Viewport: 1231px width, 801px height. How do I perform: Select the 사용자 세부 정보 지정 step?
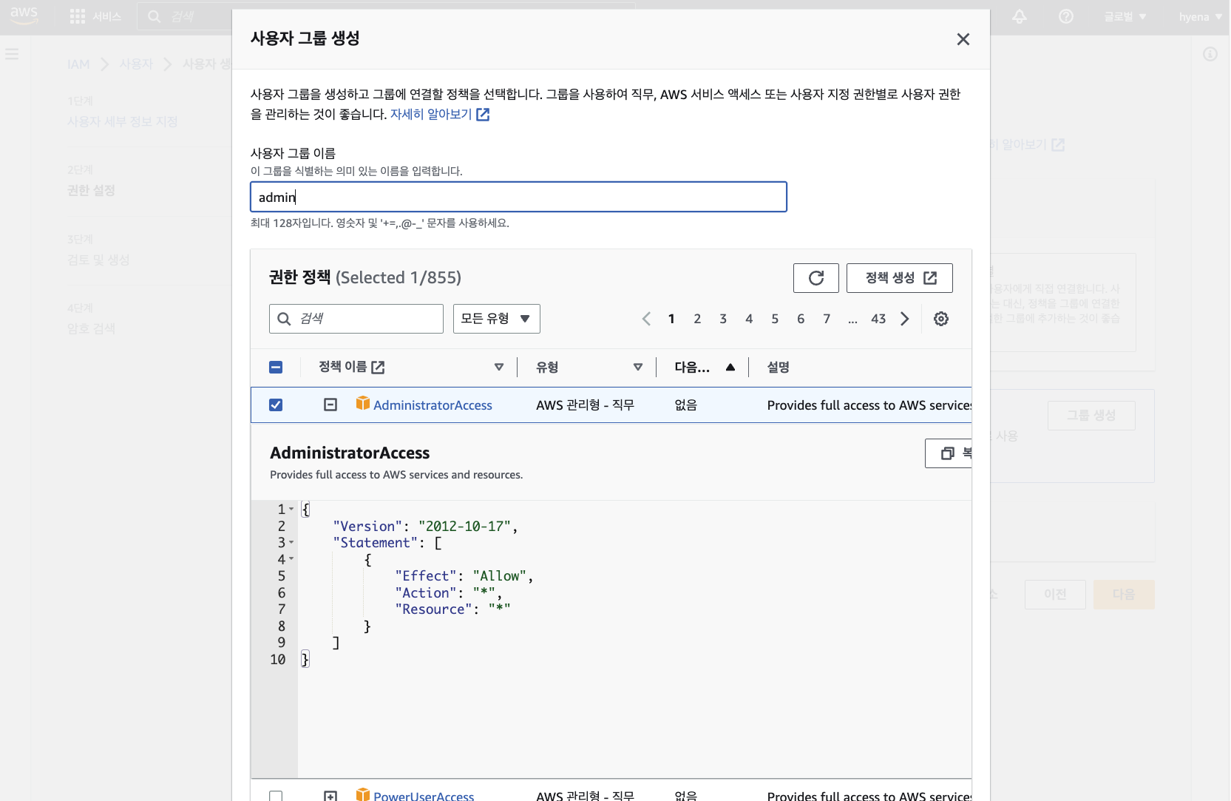[123, 122]
